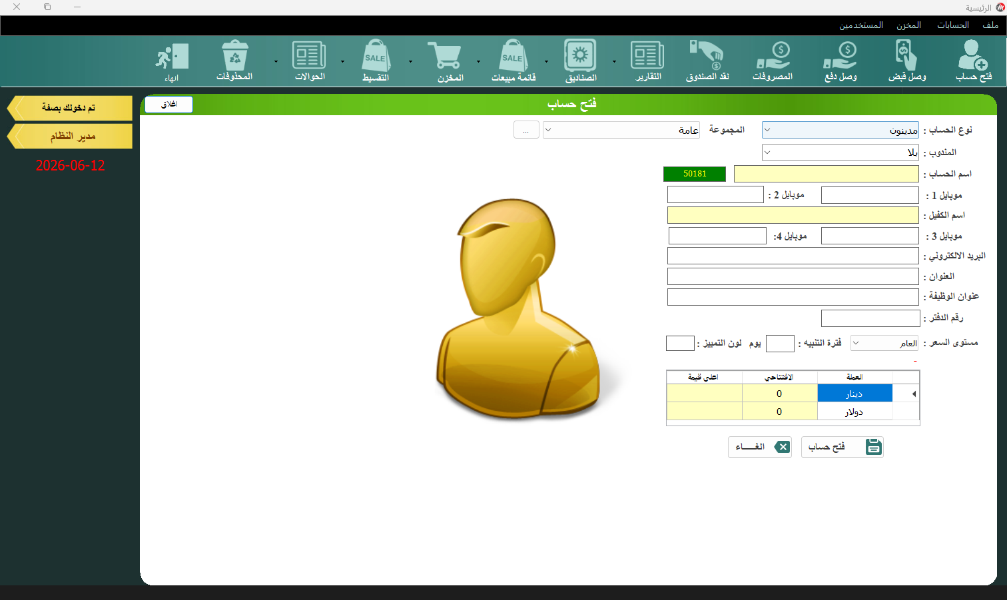Open the المندوب combo box
Viewport: 1007px width, 600px height.
(840, 152)
